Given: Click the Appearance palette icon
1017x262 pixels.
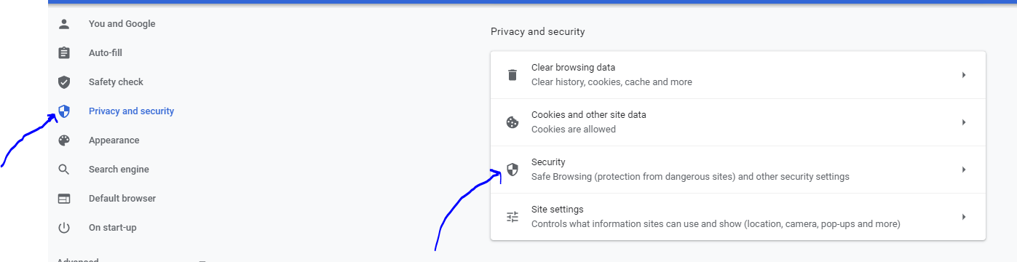Looking at the screenshot, I should [x=64, y=140].
